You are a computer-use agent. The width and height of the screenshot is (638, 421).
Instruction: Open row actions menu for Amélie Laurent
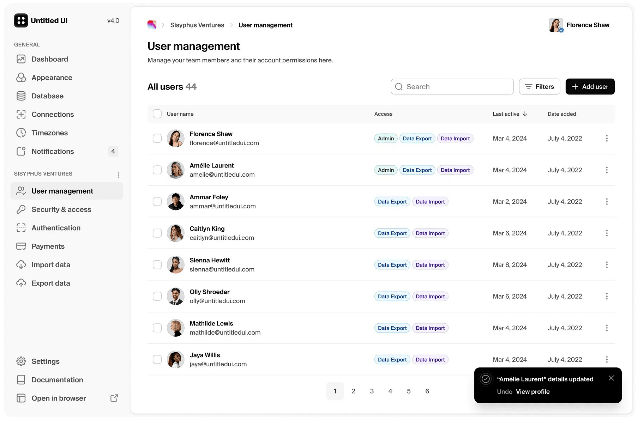click(x=607, y=170)
